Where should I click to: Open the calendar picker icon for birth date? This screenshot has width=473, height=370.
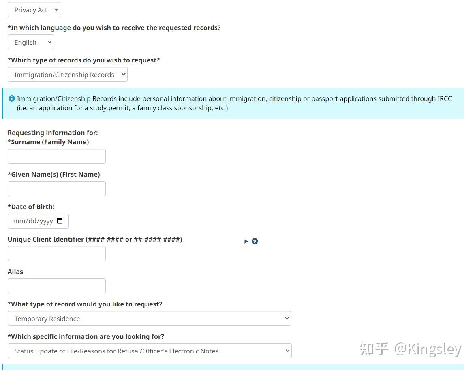60,221
